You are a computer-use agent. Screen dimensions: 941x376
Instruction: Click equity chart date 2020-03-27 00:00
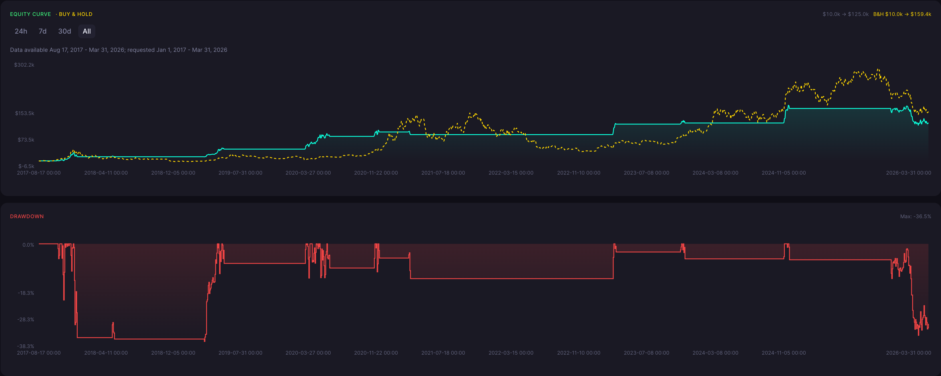(308, 173)
